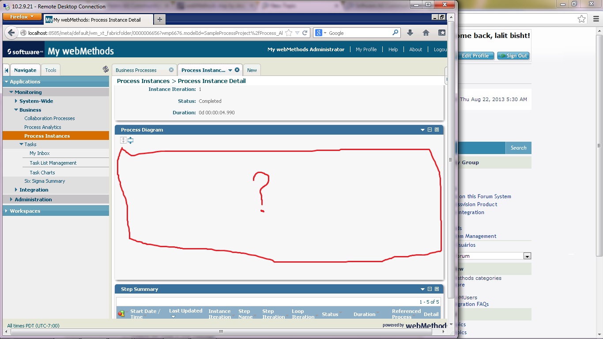This screenshot has width=603, height=339.
Task: Click the status shapes icon in Step Summary header
Action: coord(121,313)
